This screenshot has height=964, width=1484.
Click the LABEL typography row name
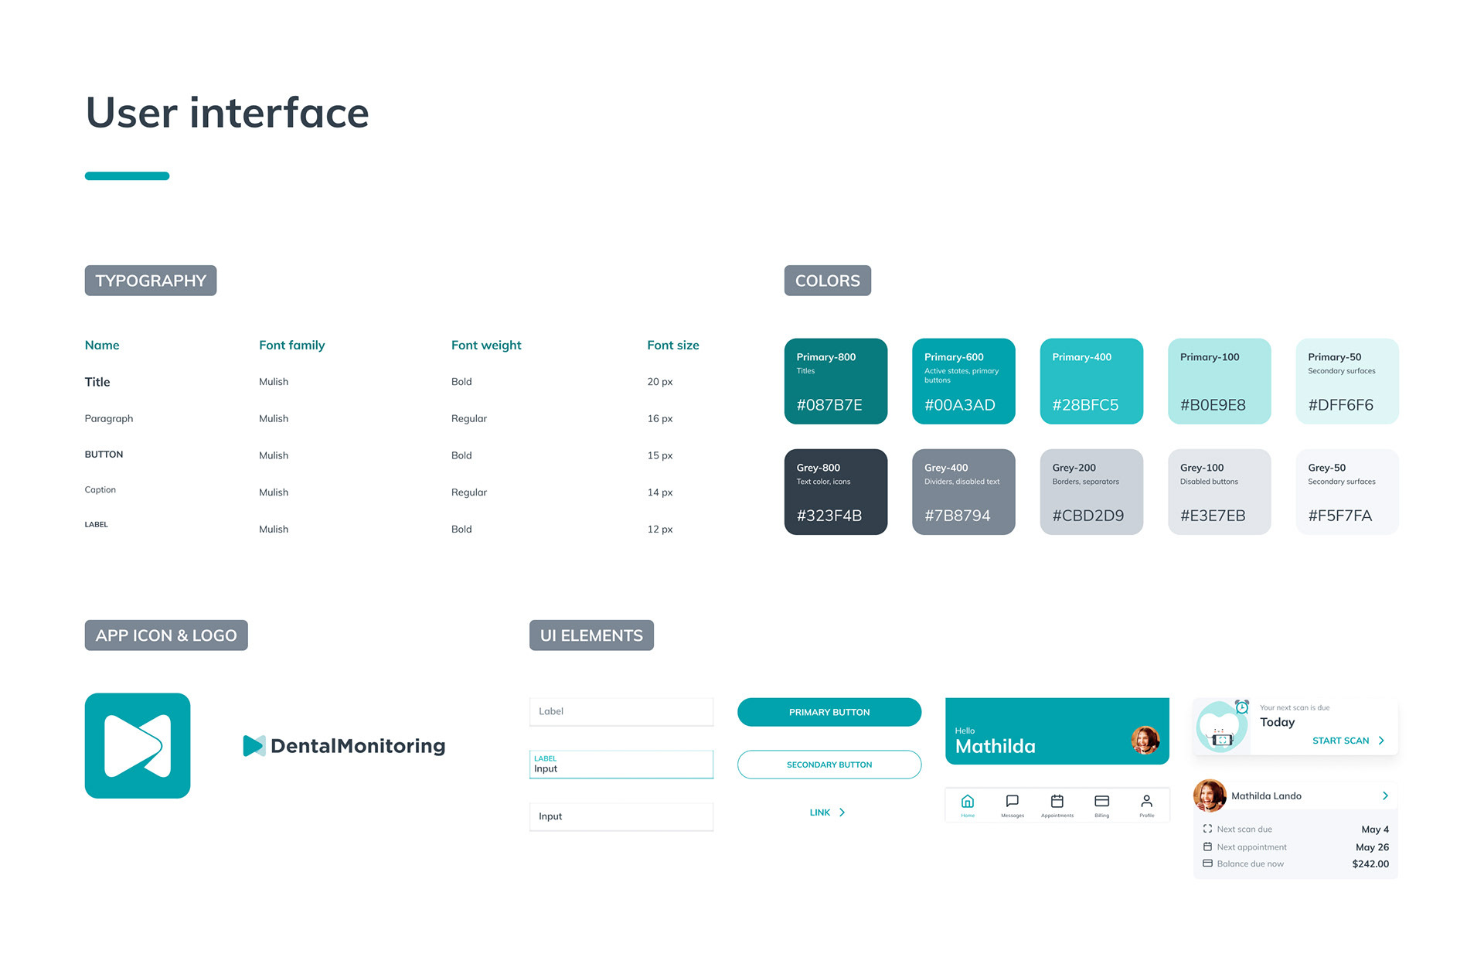click(x=97, y=524)
